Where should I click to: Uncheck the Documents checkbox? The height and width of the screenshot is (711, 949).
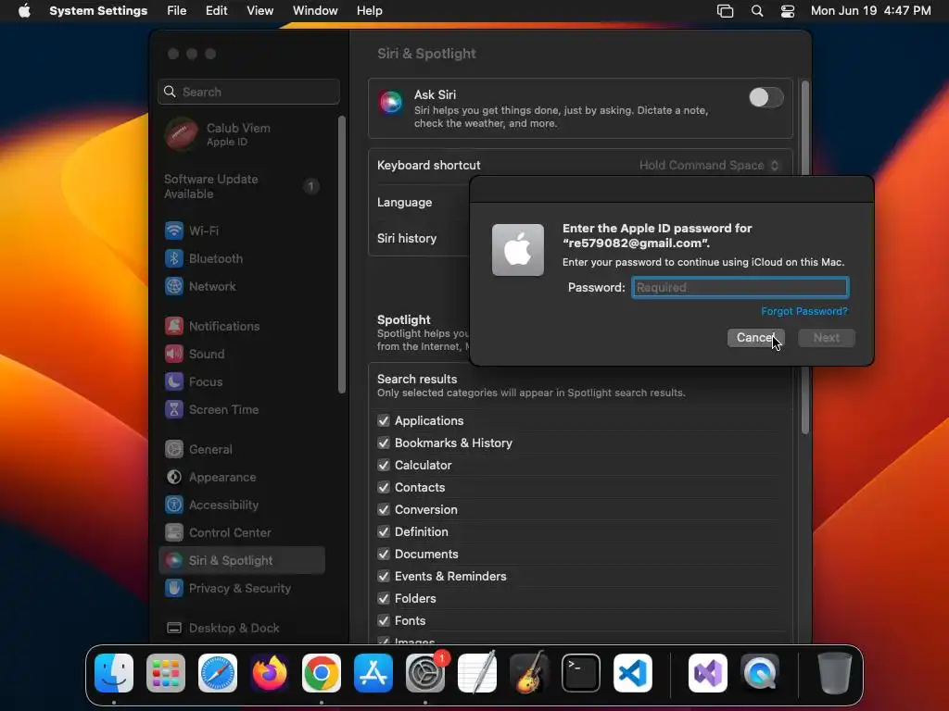point(383,555)
